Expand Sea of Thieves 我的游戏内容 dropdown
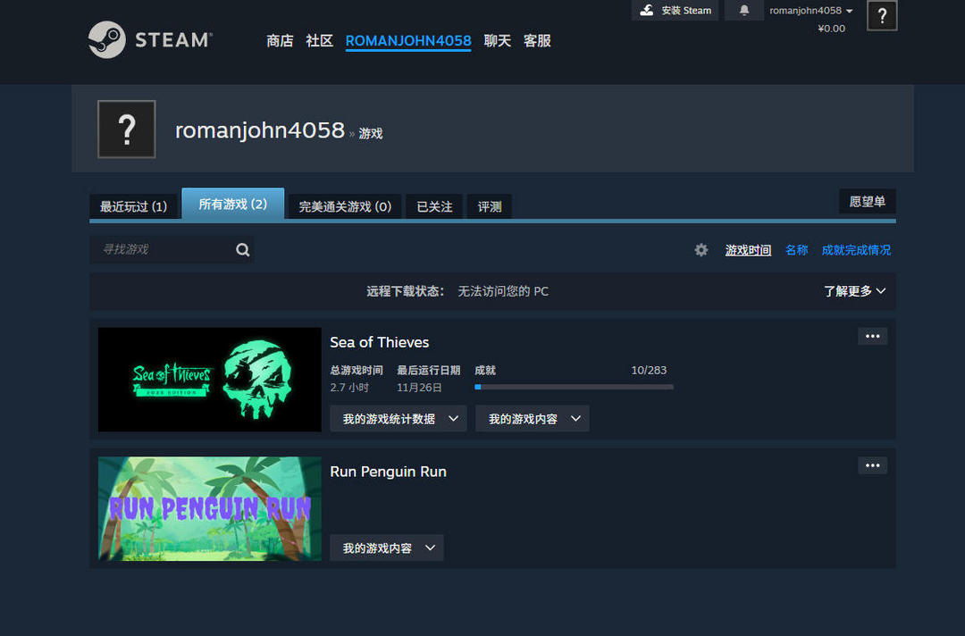The height and width of the screenshot is (636, 965). 533,419
